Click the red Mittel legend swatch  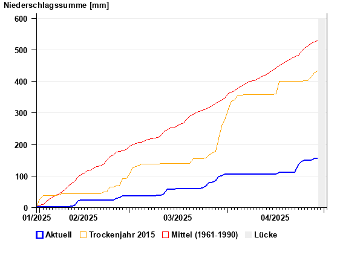(x=166, y=234)
